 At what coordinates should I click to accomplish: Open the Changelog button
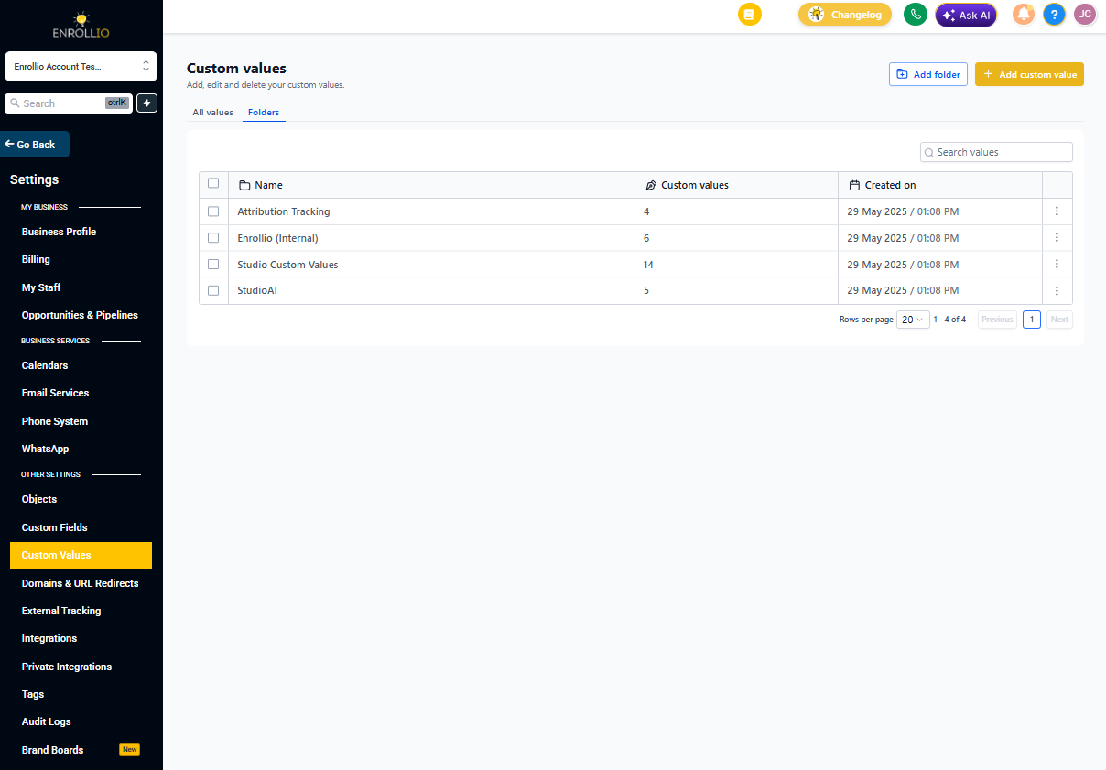click(x=845, y=15)
